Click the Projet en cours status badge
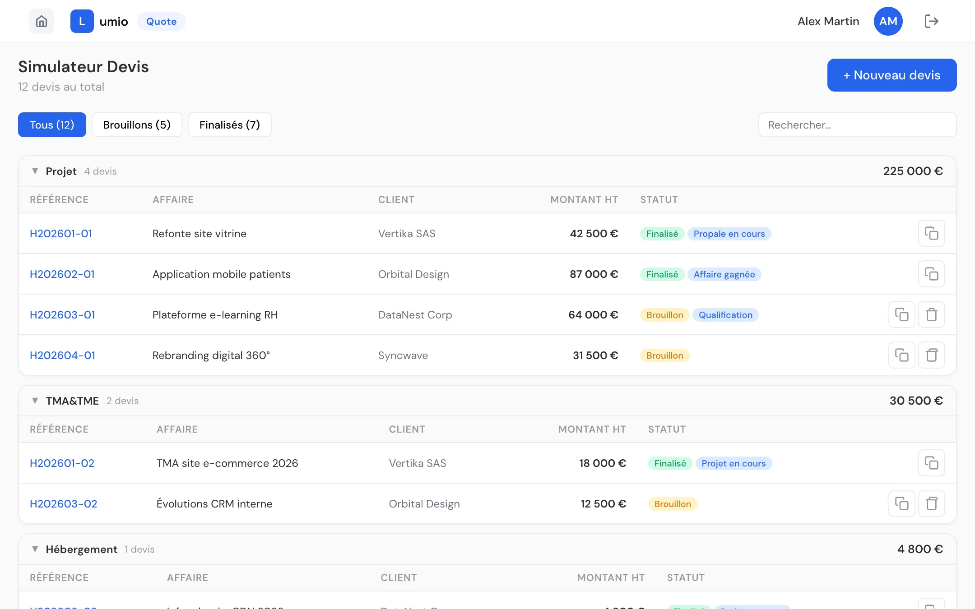This screenshot has width=975, height=609. 734,463
